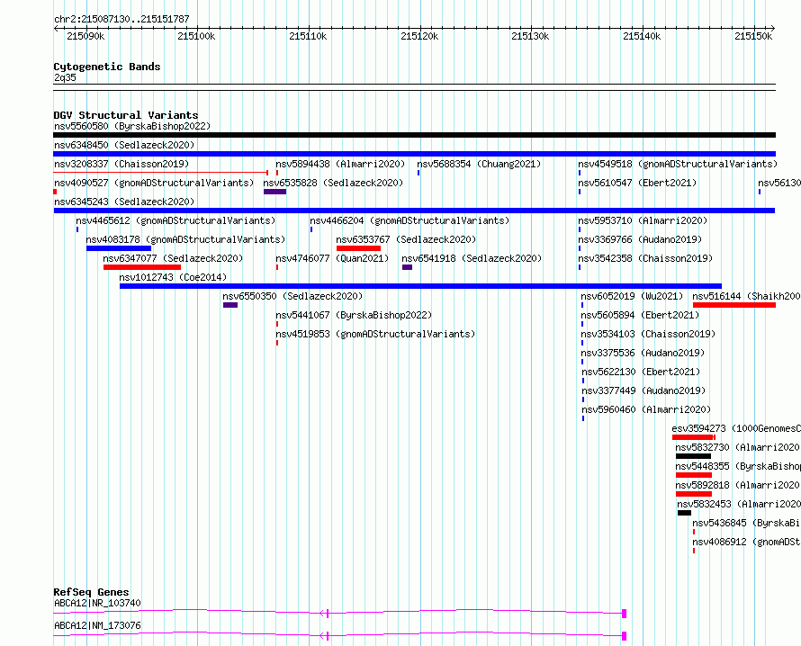Click the 215100k ruler position label
This screenshot has height=646, width=801.
tap(196, 36)
